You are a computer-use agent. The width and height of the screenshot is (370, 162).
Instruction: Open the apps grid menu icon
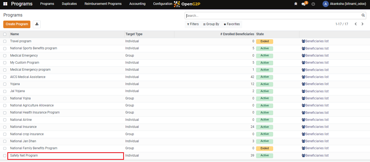5,4
